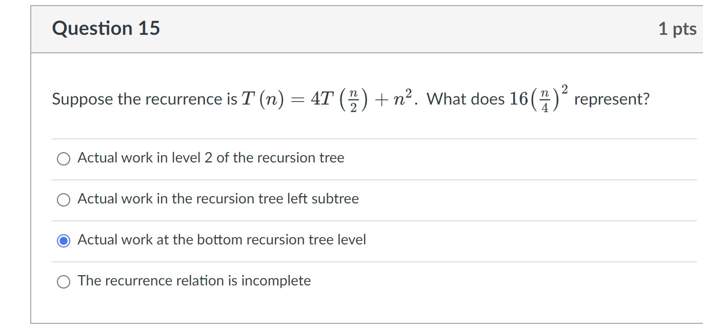Pick radio button for recurrence relation is incomplete
The width and height of the screenshot is (703, 330).
(64, 282)
